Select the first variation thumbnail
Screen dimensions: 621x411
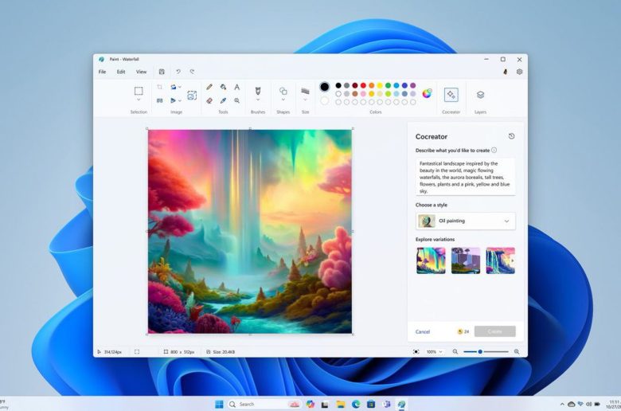click(x=431, y=260)
